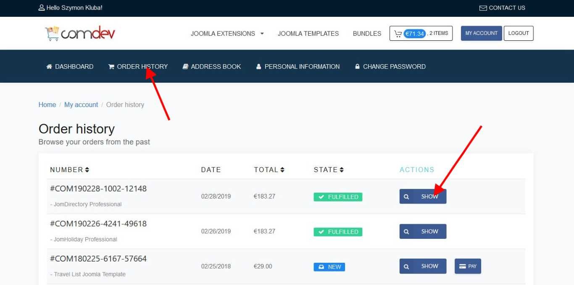Viewport: 574px width, 285px height.
Task: Click the credit card icon on the Pay button
Action: [463, 266]
